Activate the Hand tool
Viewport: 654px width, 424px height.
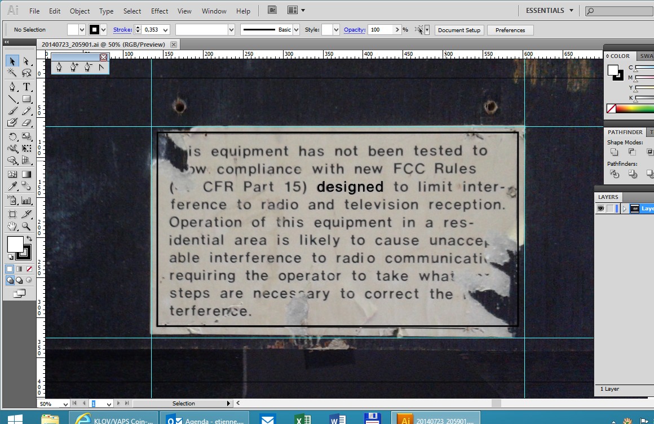tap(12, 226)
